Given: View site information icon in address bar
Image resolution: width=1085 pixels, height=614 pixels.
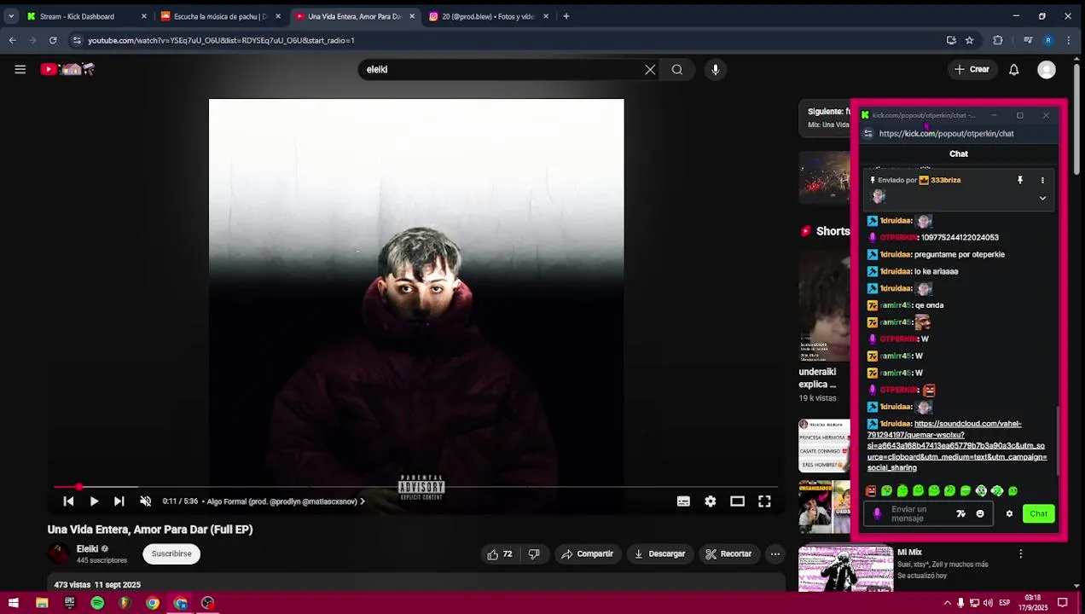Looking at the screenshot, I should (x=77, y=40).
